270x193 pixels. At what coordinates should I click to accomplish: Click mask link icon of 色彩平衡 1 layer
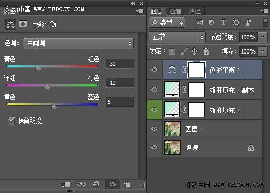tap(184, 69)
